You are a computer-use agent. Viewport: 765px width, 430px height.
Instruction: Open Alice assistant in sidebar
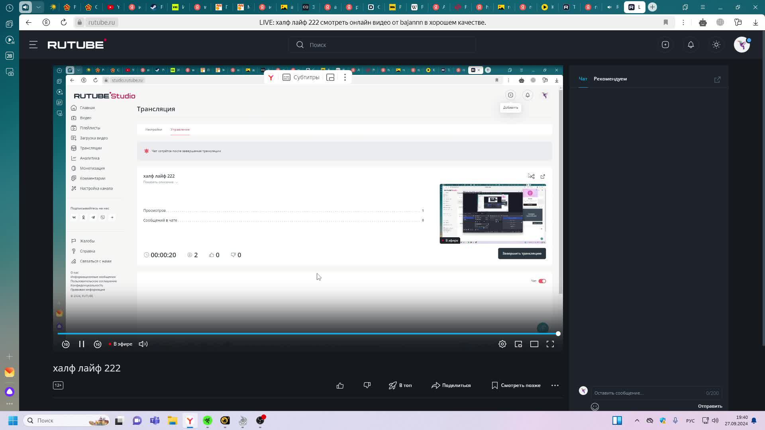[x=10, y=392]
